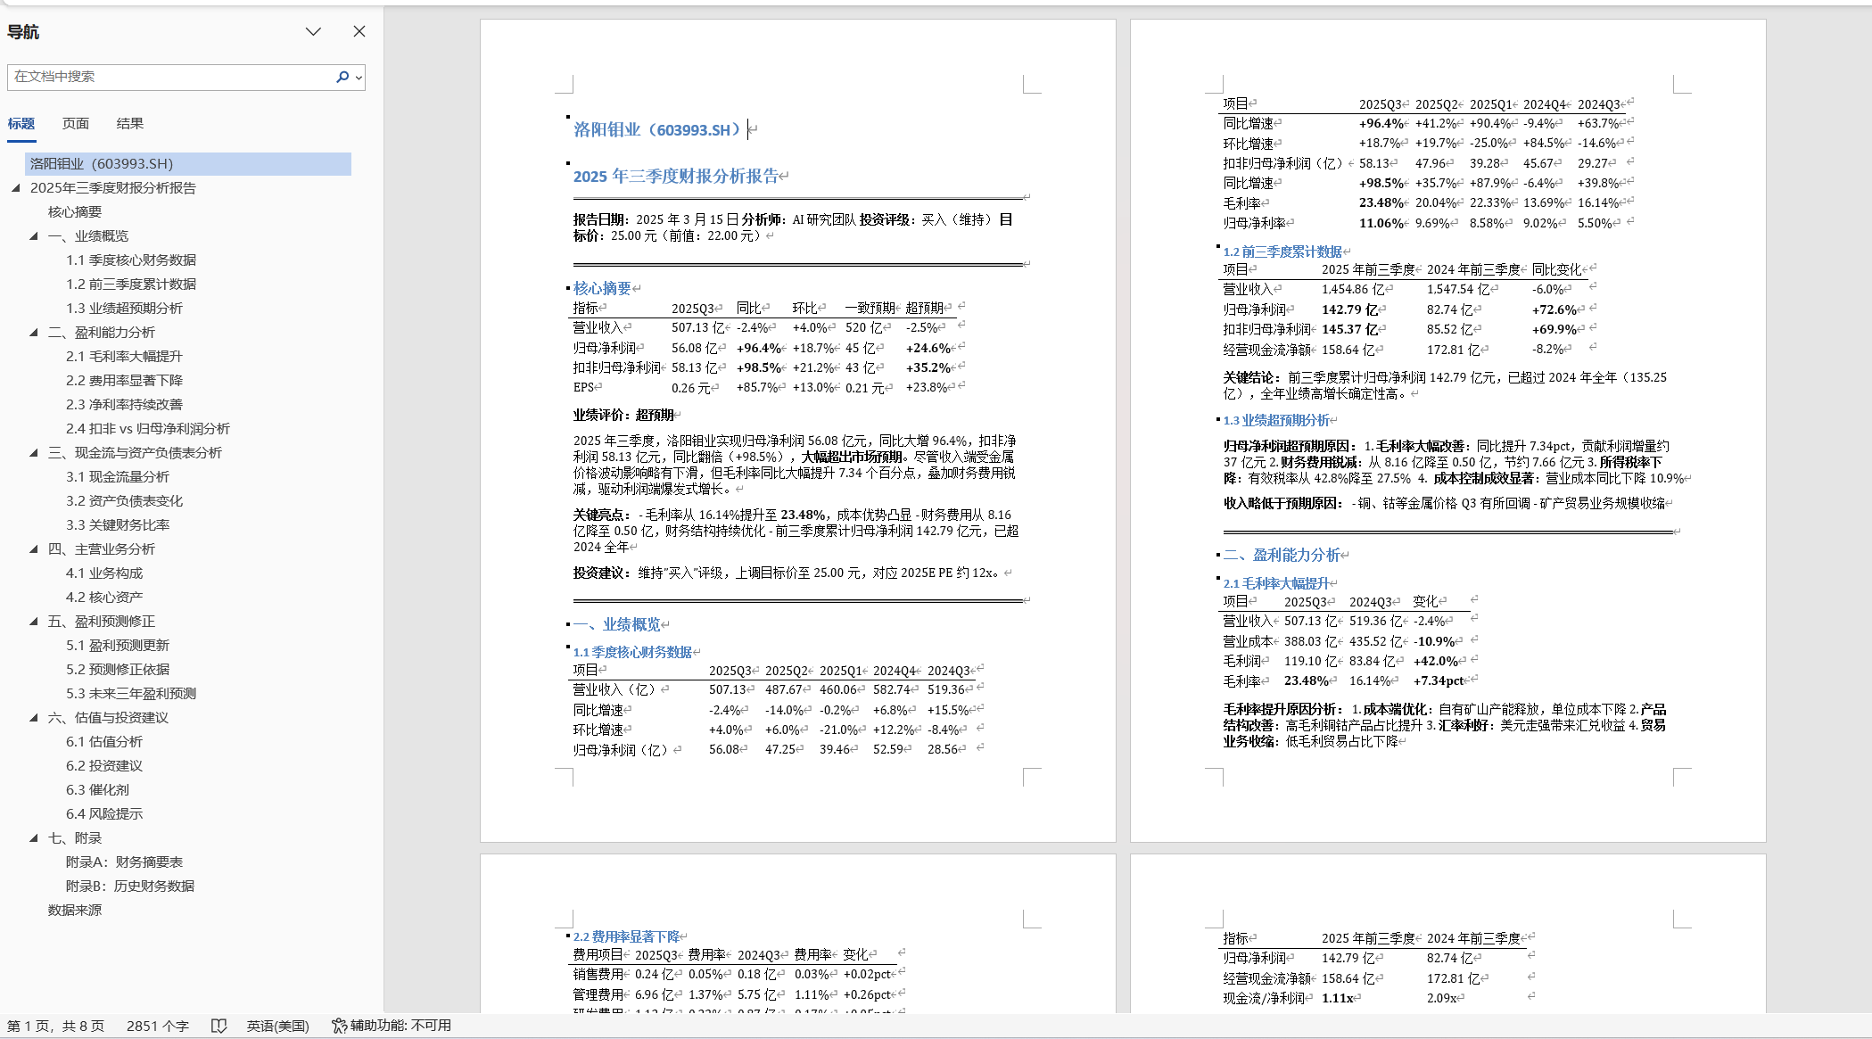
Task: Click the 一、业绩概览 heading in the document
Action: coord(617,624)
